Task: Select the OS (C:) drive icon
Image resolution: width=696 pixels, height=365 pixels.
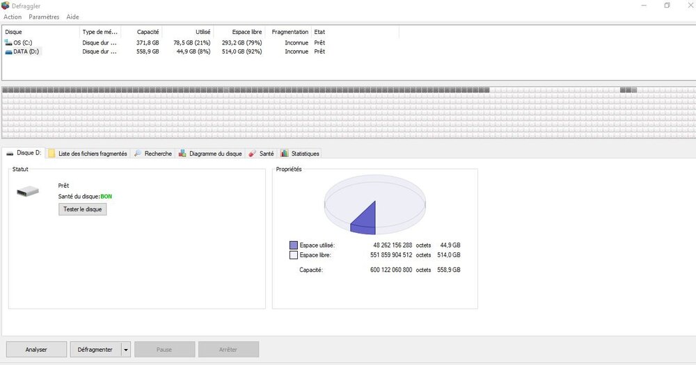Action: click(x=8, y=42)
